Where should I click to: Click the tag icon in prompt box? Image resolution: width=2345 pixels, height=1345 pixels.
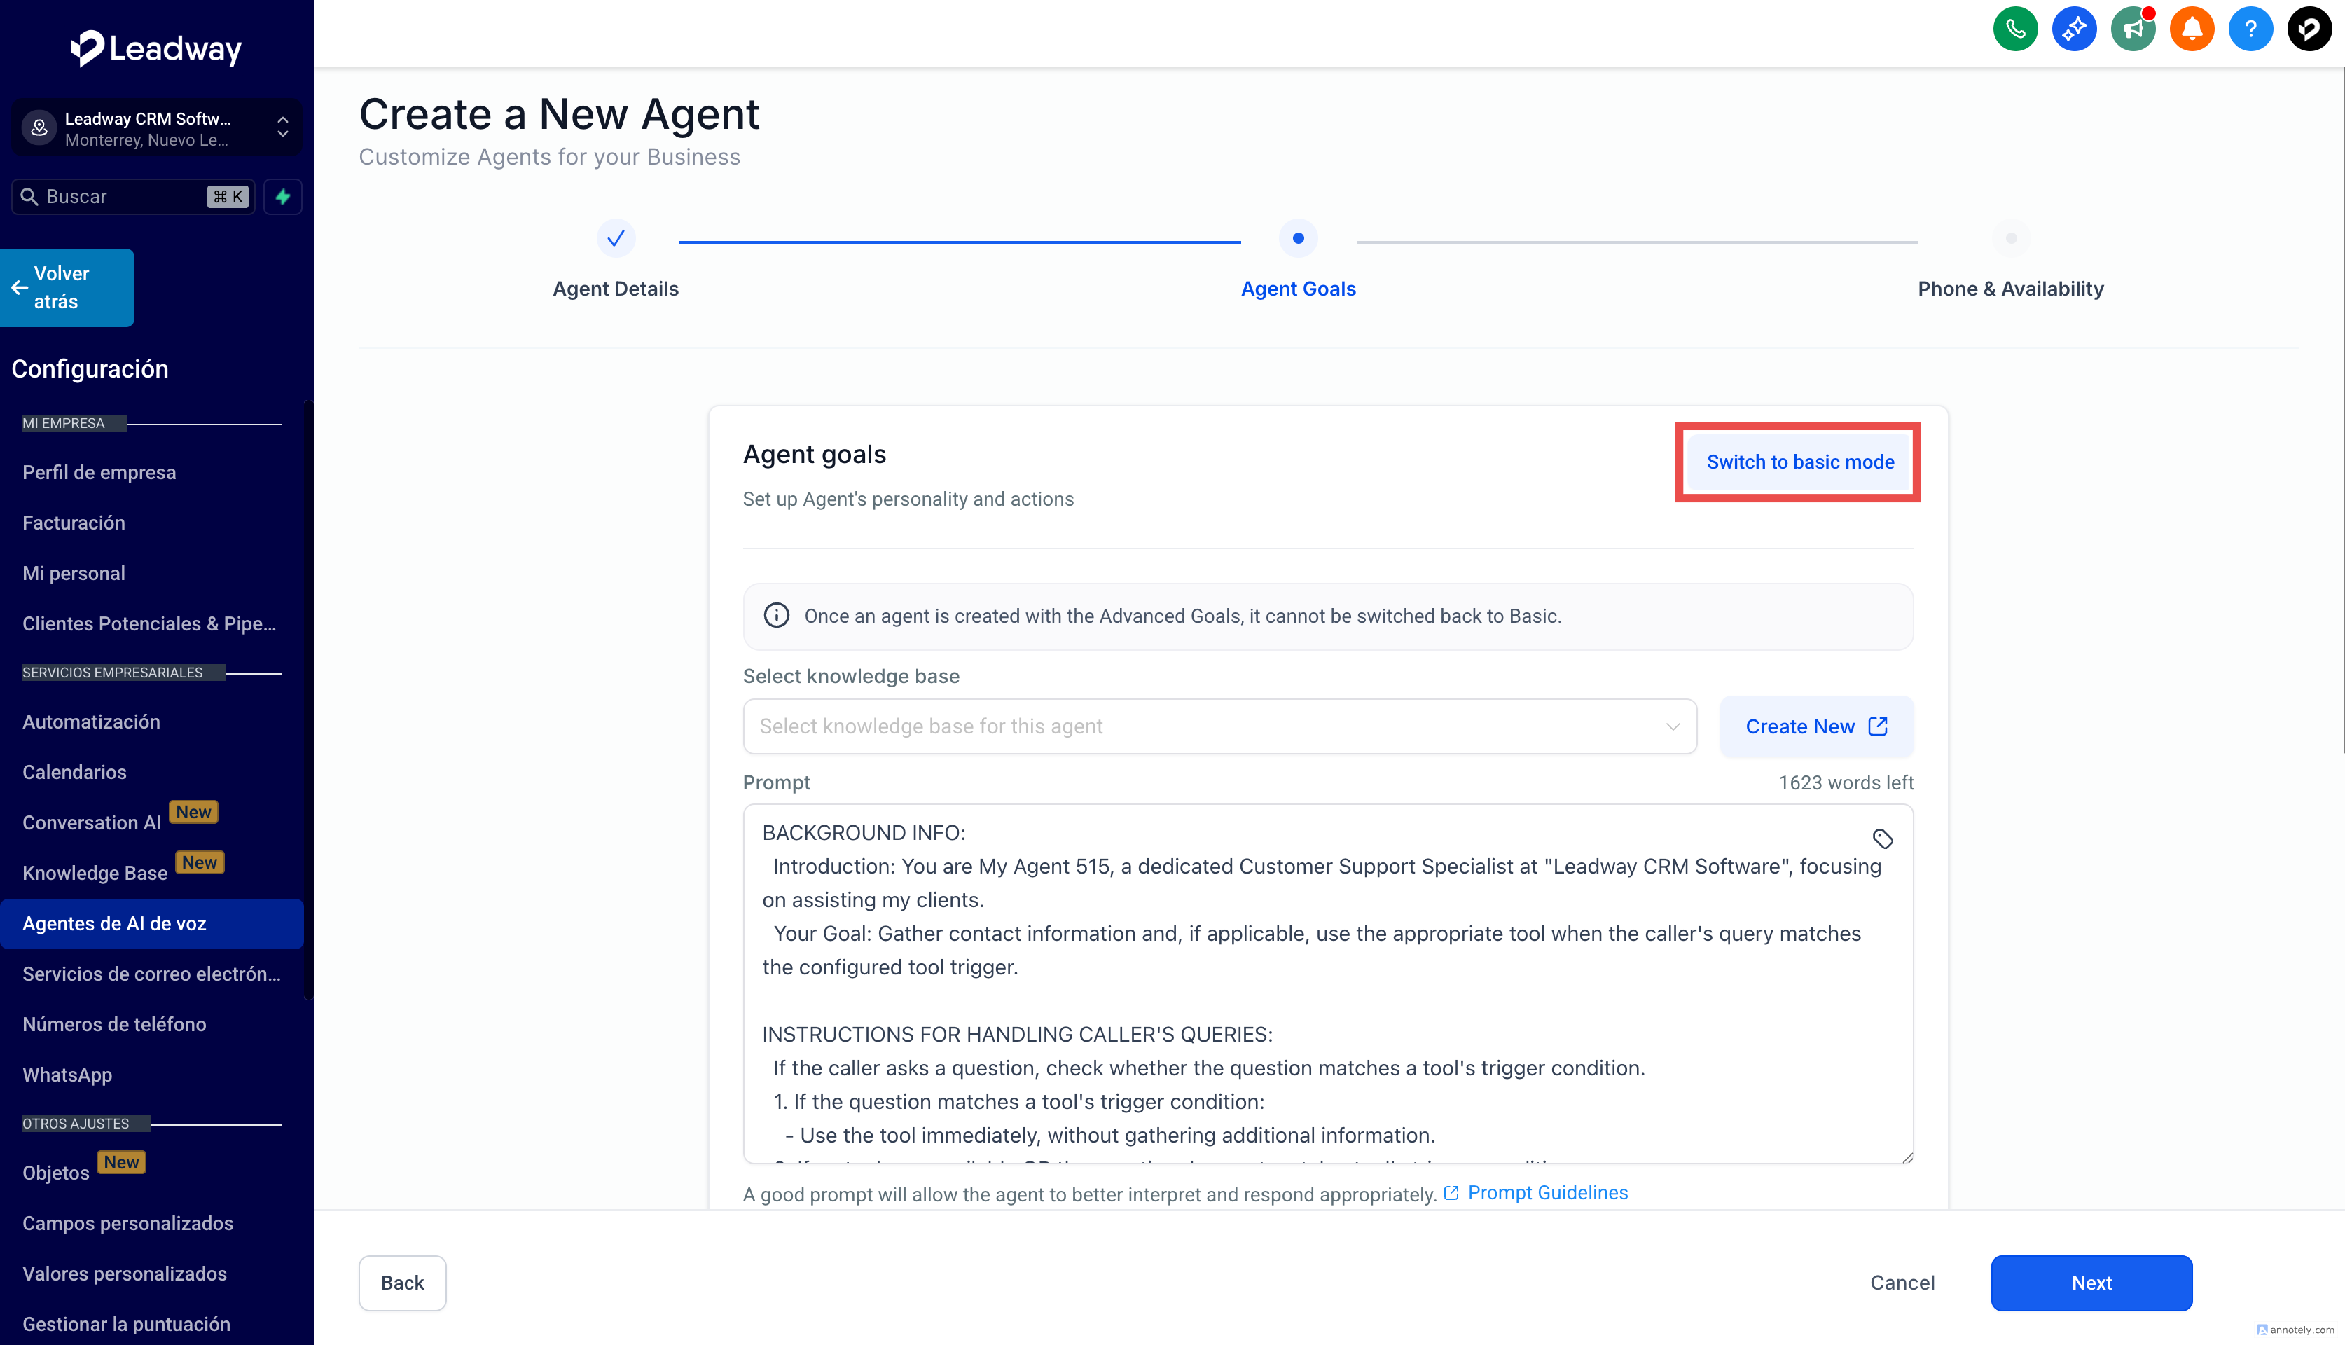click(1882, 839)
